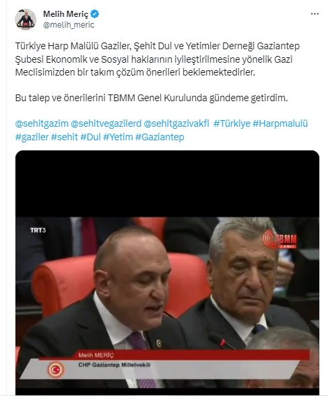Open the @melih_meric handle
328x396 pixels.
69,25
